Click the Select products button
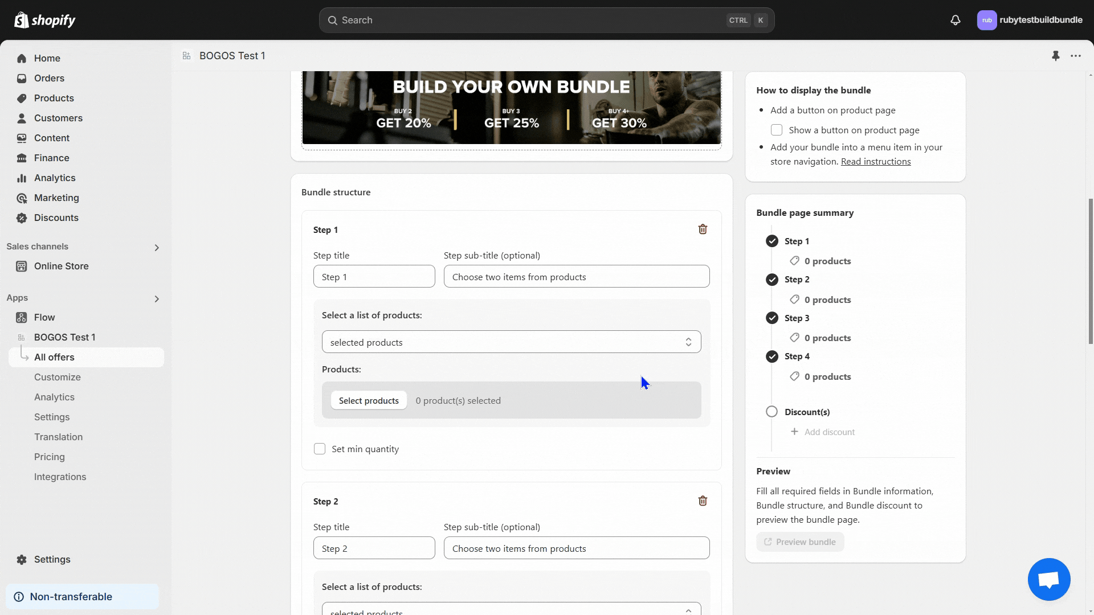Image resolution: width=1094 pixels, height=615 pixels. (x=369, y=400)
